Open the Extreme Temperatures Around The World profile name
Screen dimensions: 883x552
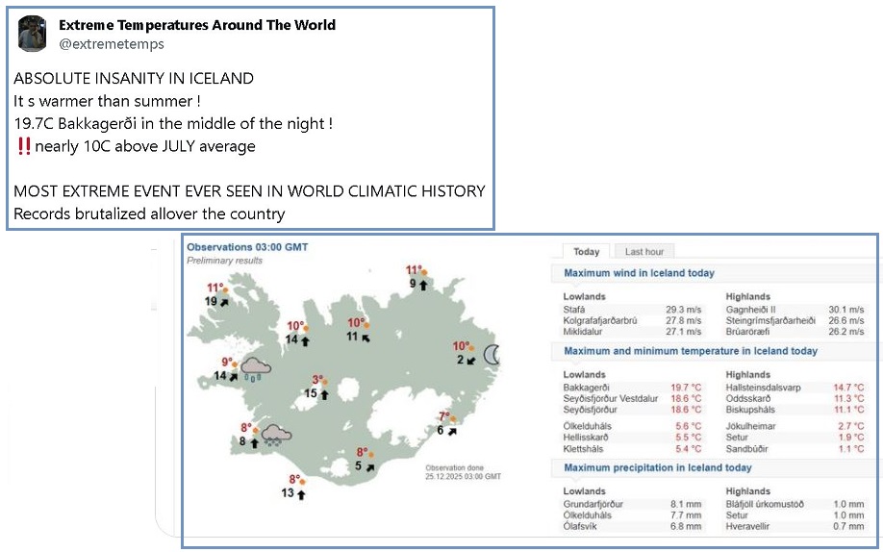(197, 25)
